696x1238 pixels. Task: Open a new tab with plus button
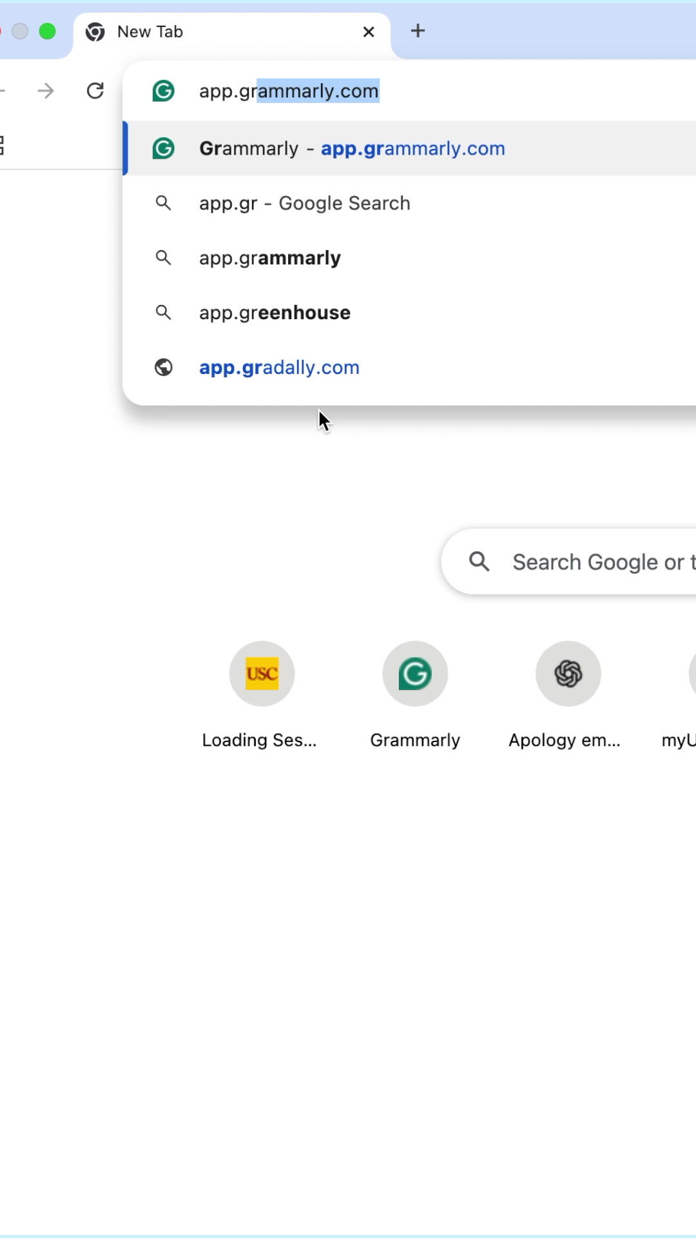418,31
